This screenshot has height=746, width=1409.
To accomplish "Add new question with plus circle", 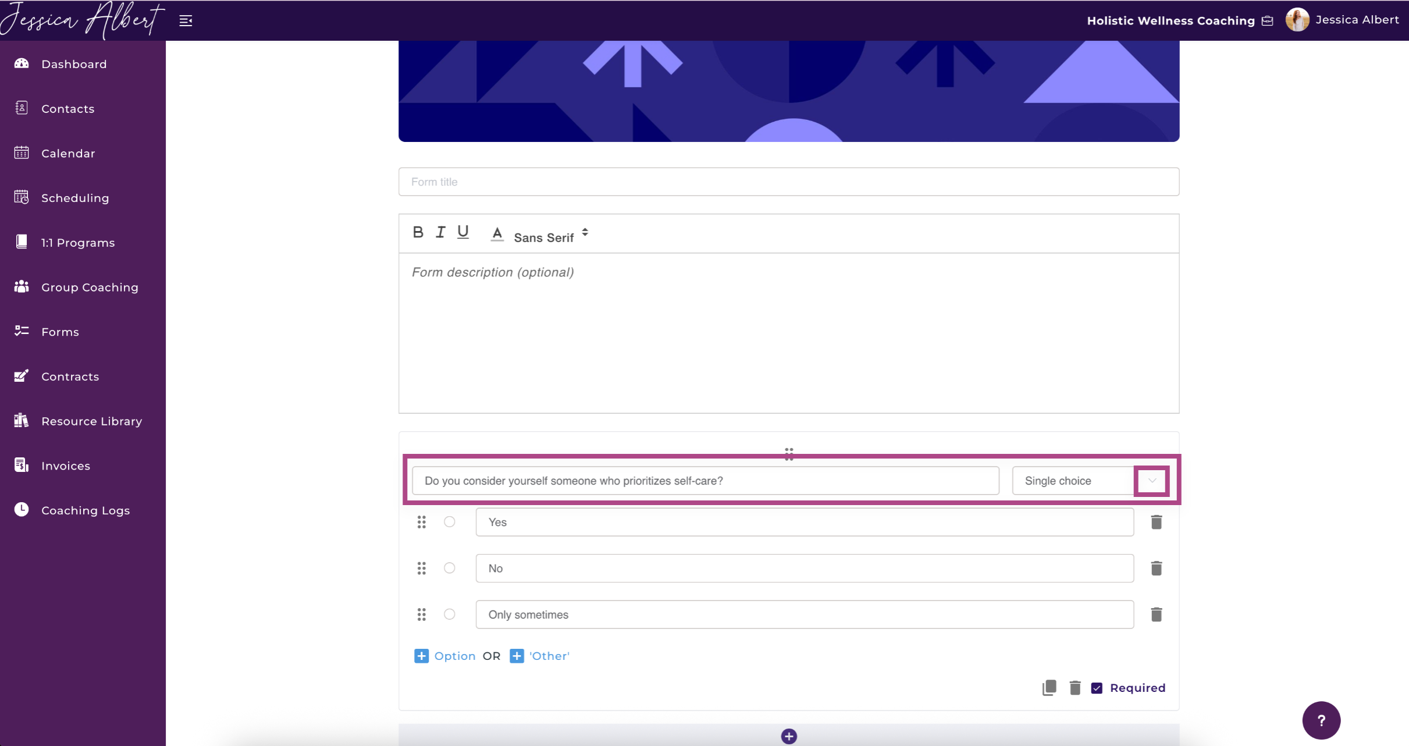I will [x=788, y=736].
